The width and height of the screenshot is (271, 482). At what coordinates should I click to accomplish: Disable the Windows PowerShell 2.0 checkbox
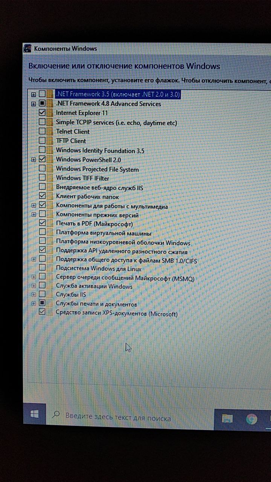pos(42,160)
